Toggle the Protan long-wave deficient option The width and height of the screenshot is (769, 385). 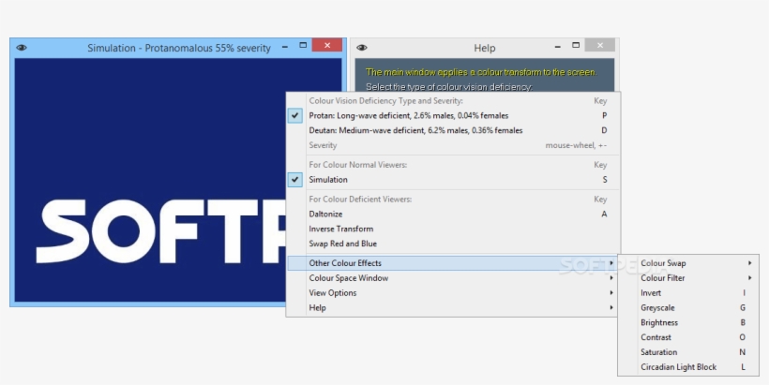[x=408, y=115]
